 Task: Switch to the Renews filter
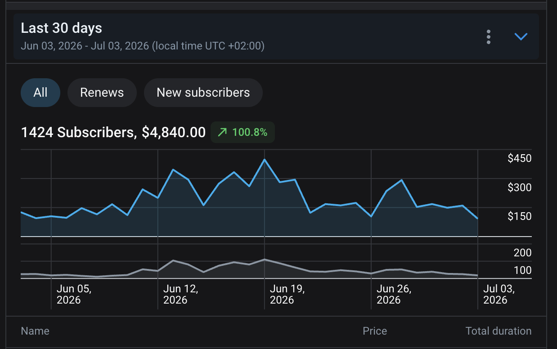[x=102, y=93]
